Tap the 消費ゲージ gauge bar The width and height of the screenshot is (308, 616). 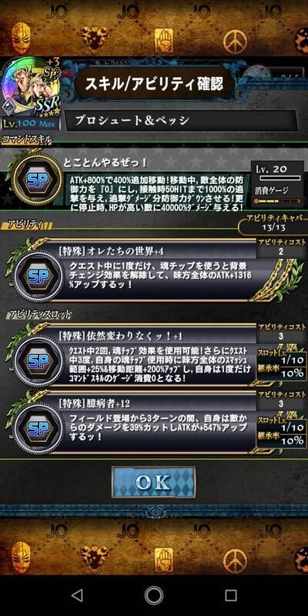click(x=279, y=200)
